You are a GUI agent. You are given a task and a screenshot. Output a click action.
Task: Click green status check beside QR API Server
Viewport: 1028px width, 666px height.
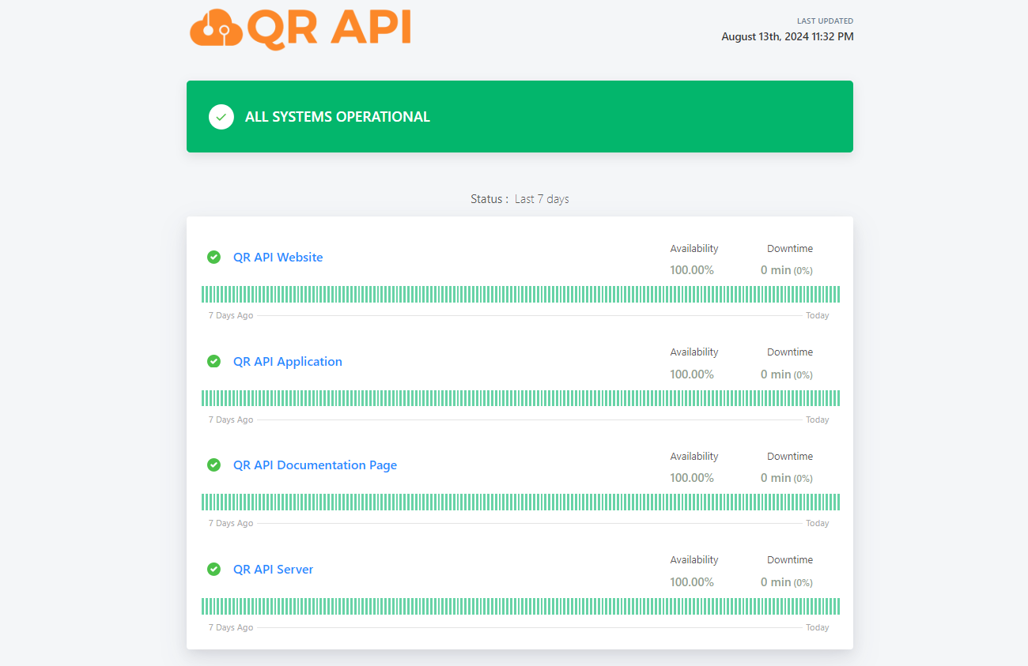point(214,569)
